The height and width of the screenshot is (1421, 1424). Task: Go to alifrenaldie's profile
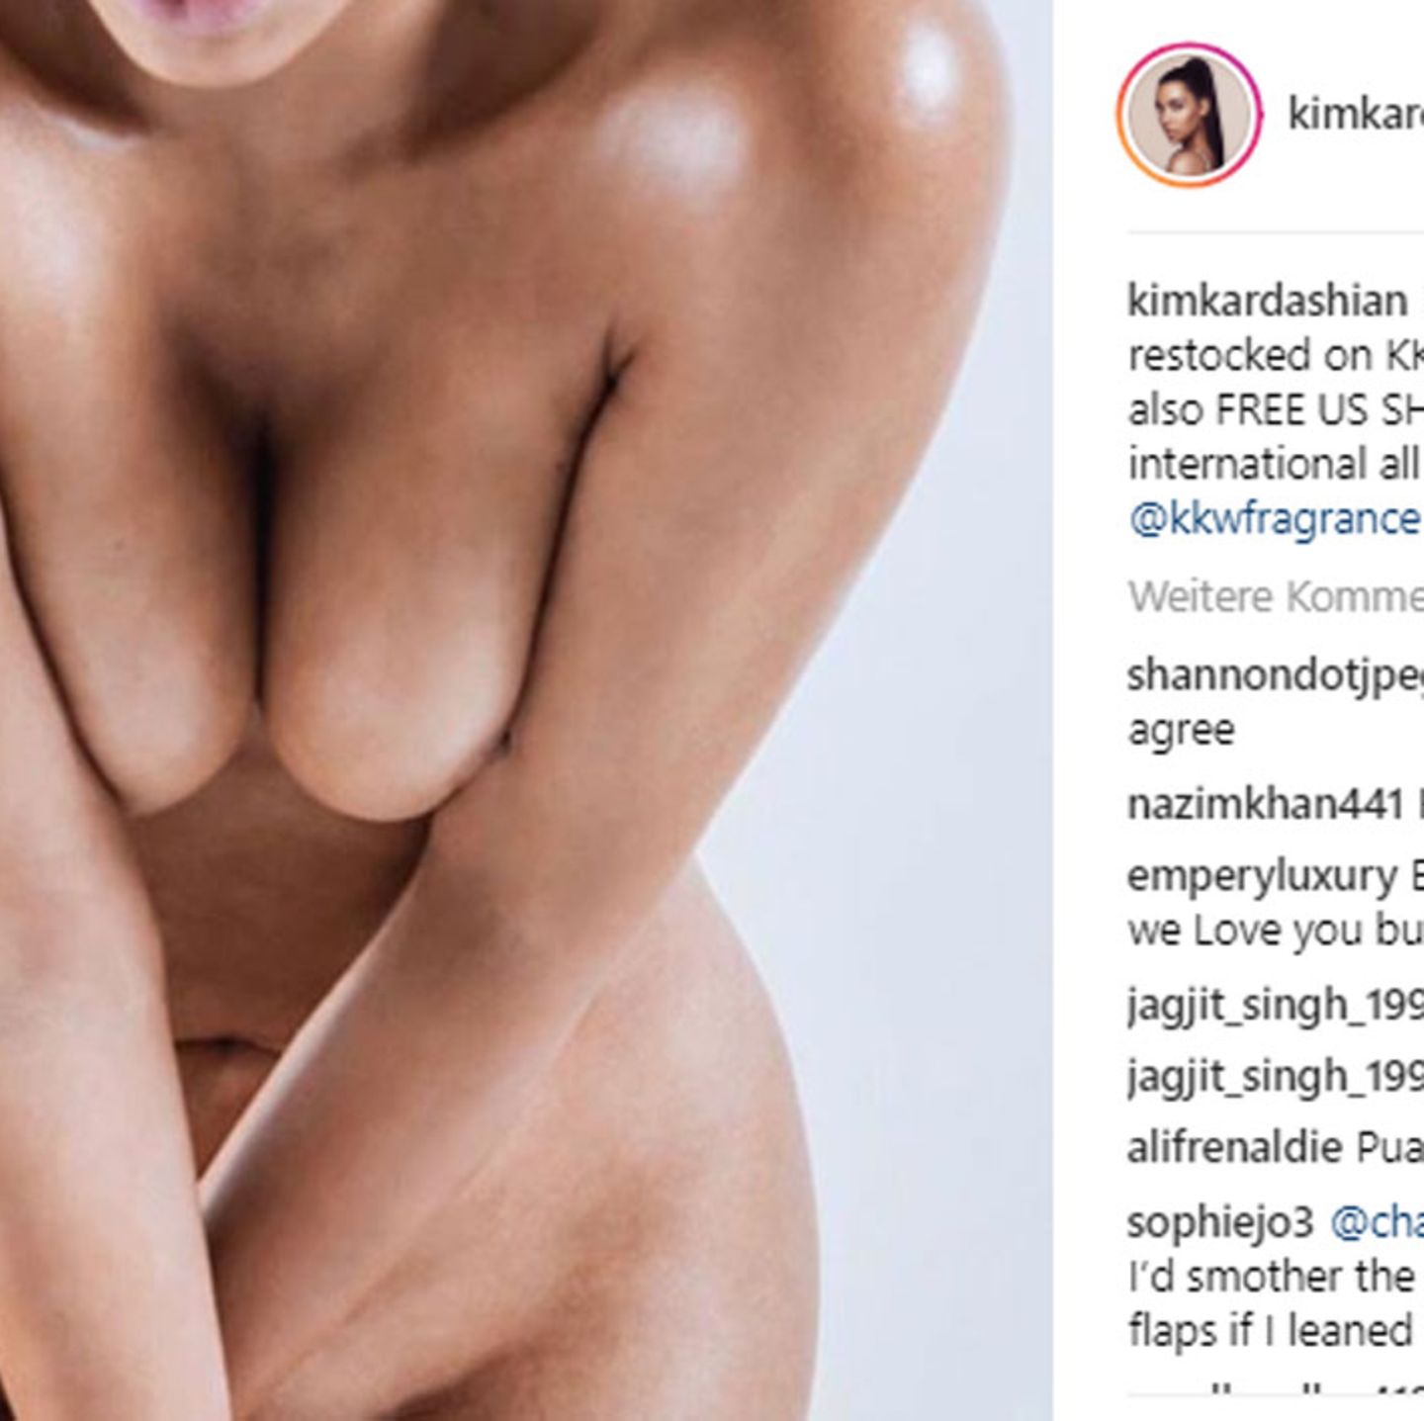tap(1234, 1147)
